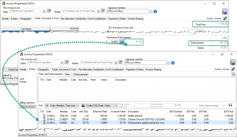Click signatory info icon in Entries window

tap(173, 63)
